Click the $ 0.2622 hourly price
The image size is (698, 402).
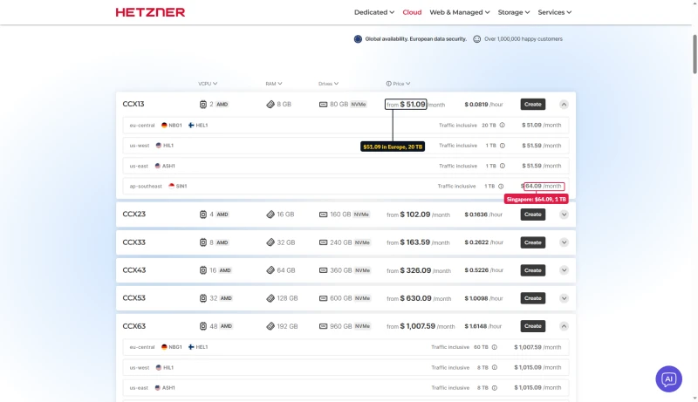[x=476, y=242]
